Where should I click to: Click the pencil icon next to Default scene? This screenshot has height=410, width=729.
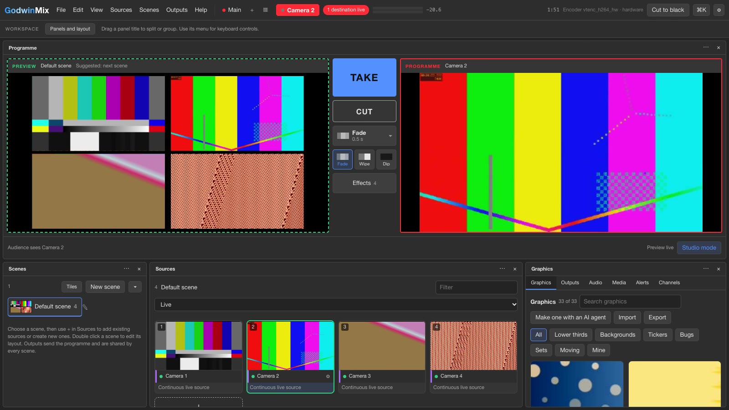(85, 307)
